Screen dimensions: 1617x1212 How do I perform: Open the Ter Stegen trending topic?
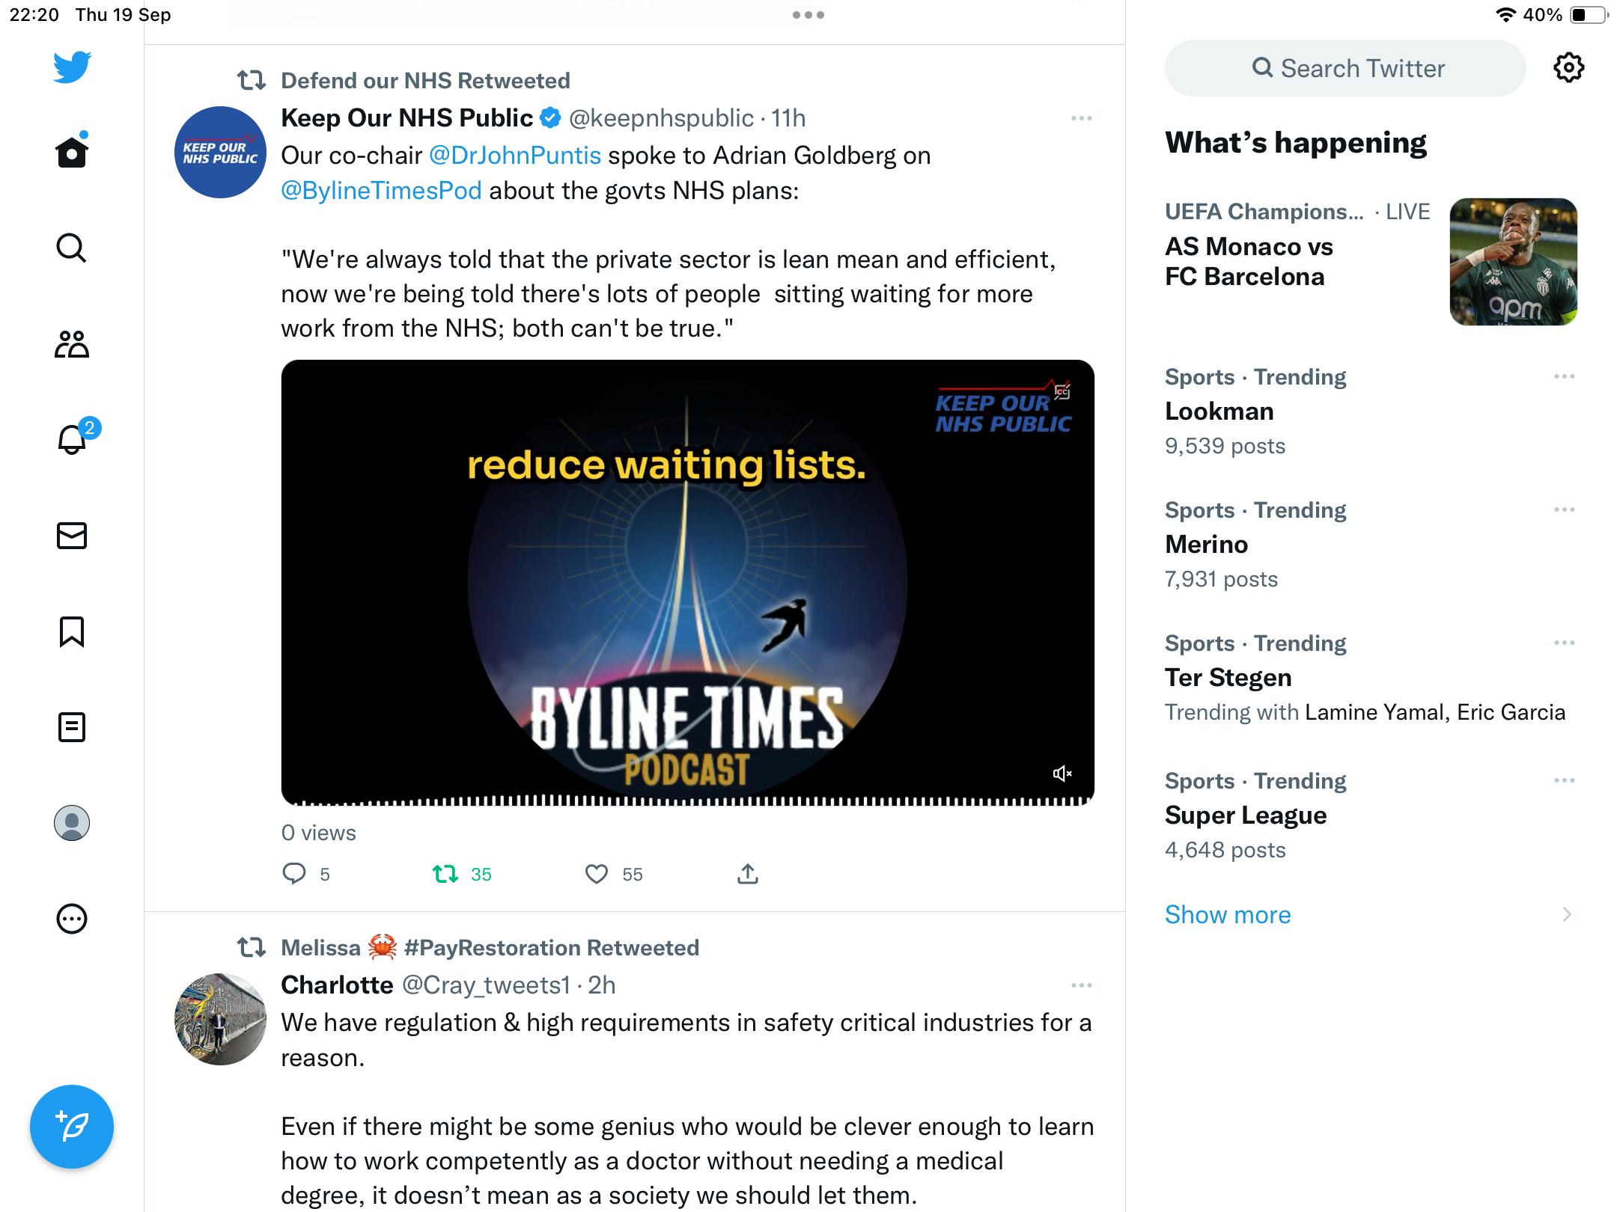click(x=1228, y=677)
